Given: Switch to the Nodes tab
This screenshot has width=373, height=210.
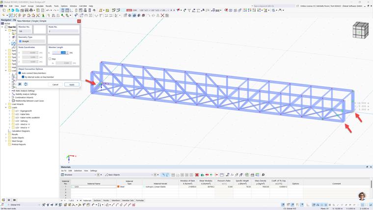Looking at the screenshot, I should [x=106, y=201].
